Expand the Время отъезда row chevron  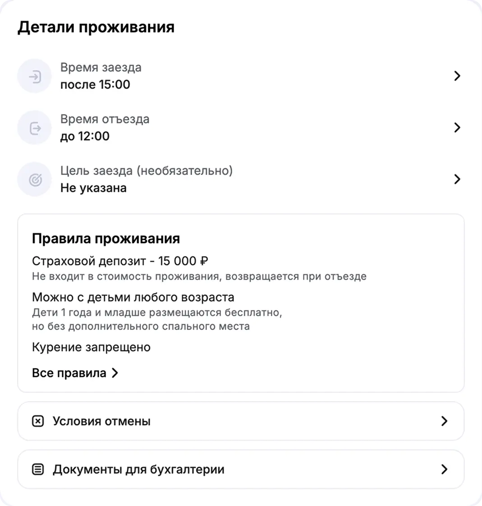click(x=457, y=128)
